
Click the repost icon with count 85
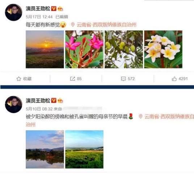72,79
